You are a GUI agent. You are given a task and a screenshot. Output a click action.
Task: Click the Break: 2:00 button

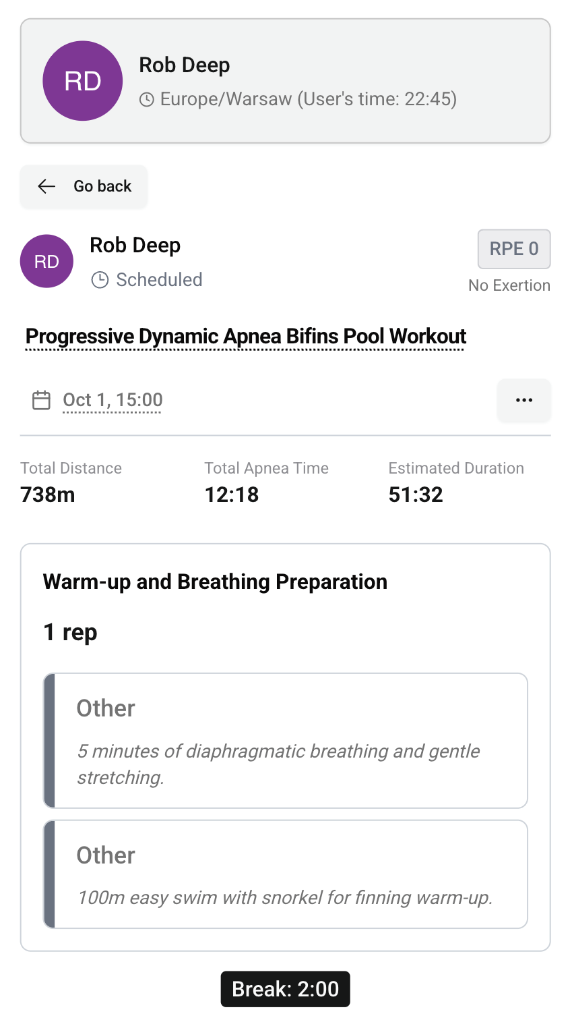(x=285, y=988)
